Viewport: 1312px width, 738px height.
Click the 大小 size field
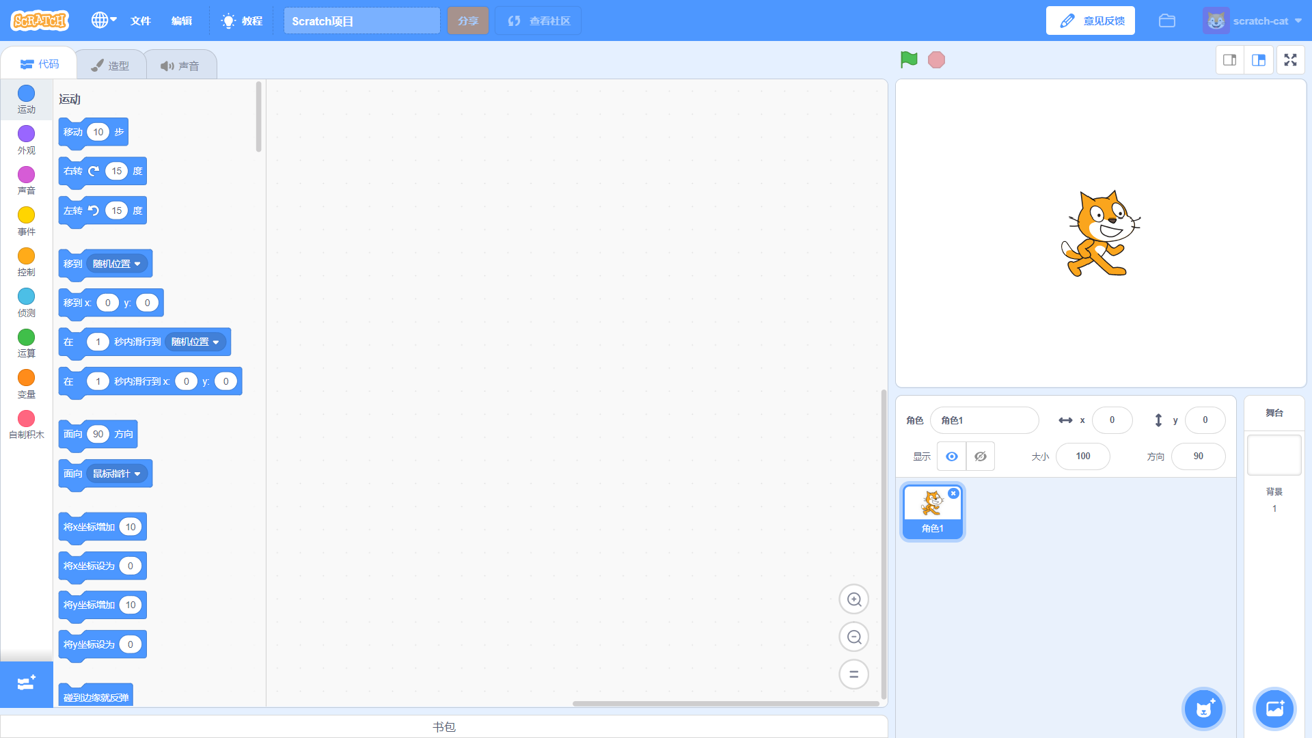click(1083, 456)
